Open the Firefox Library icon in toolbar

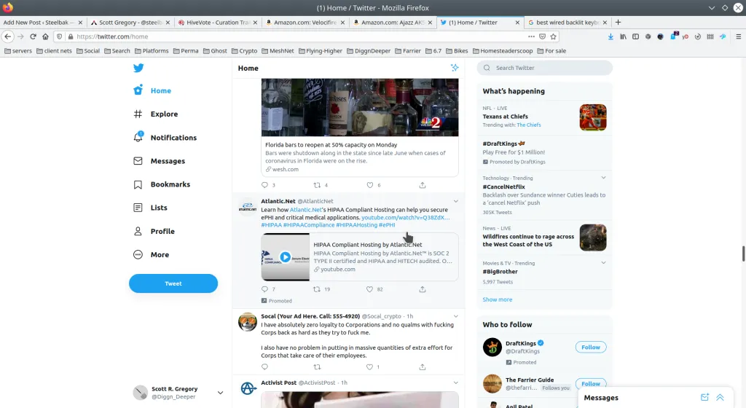click(x=623, y=36)
